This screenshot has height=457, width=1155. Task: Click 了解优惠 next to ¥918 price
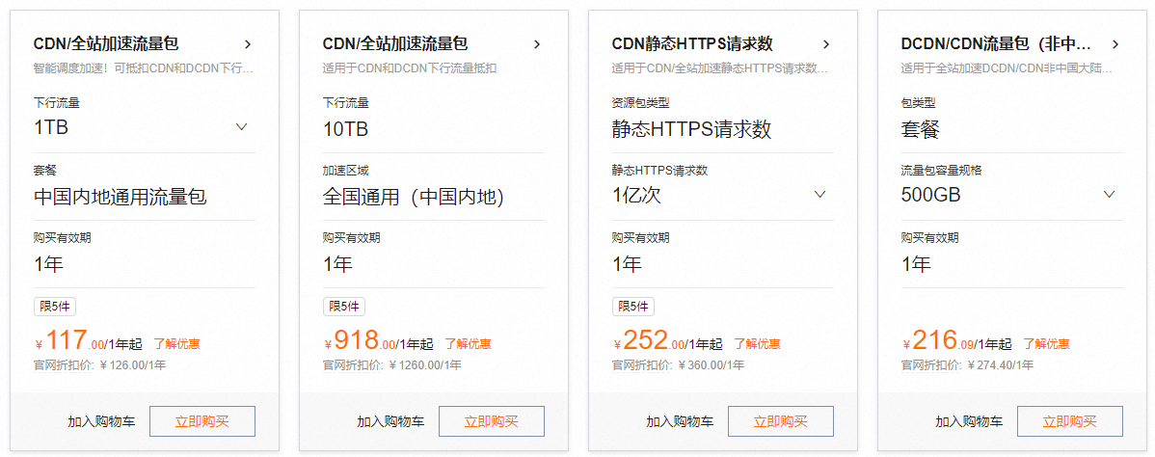click(x=468, y=344)
